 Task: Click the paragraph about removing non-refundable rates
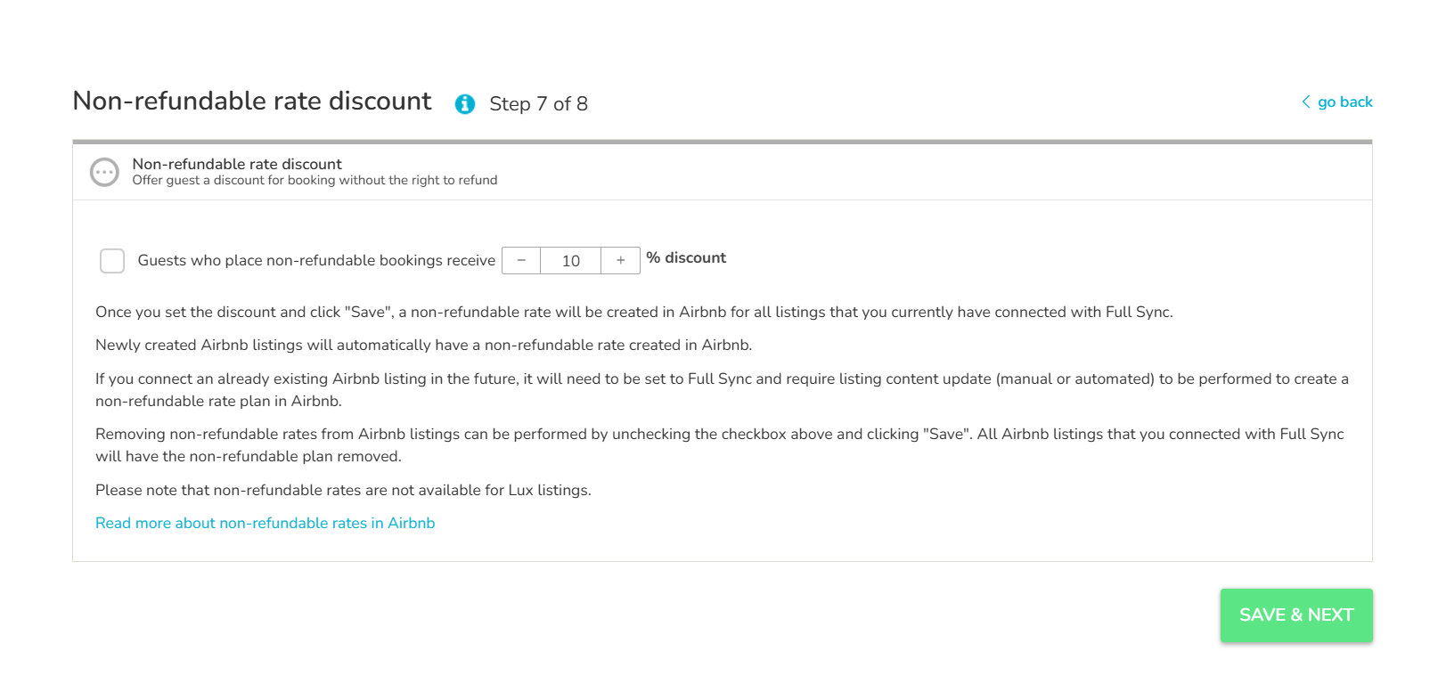coord(720,445)
